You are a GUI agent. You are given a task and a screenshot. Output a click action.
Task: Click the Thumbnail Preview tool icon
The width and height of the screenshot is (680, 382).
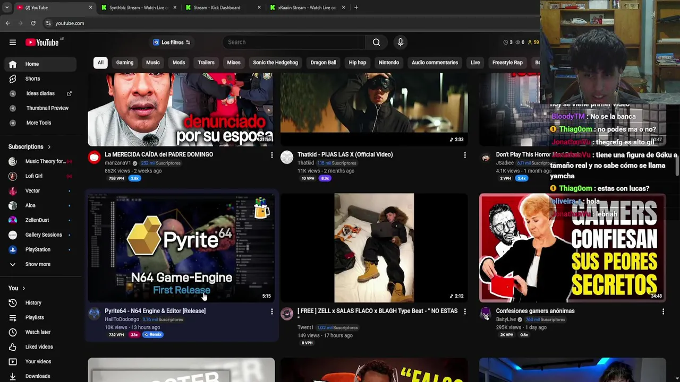click(13, 108)
